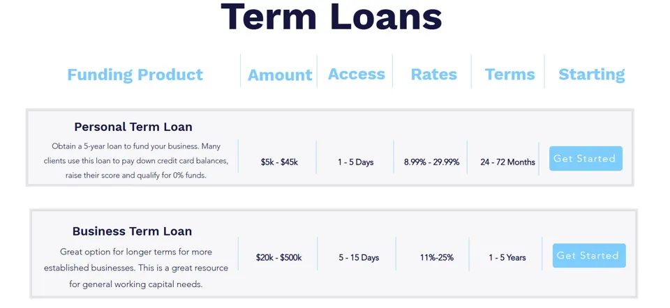The image size is (670, 308).
Task: Click the 24 - 72 Months term value
Action: point(507,162)
